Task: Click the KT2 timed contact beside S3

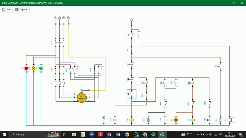Action: 146,83
